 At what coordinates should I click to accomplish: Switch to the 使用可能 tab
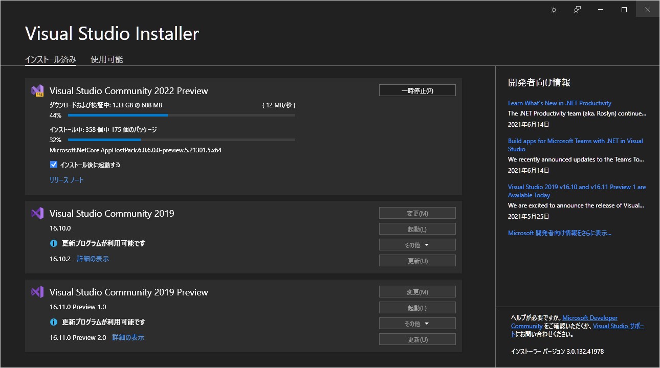point(106,59)
